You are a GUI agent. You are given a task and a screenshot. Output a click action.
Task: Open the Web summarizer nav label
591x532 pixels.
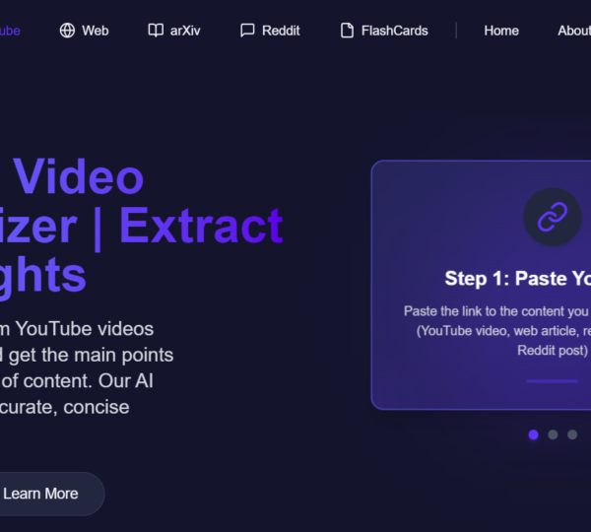pyautogui.click(x=96, y=31)
